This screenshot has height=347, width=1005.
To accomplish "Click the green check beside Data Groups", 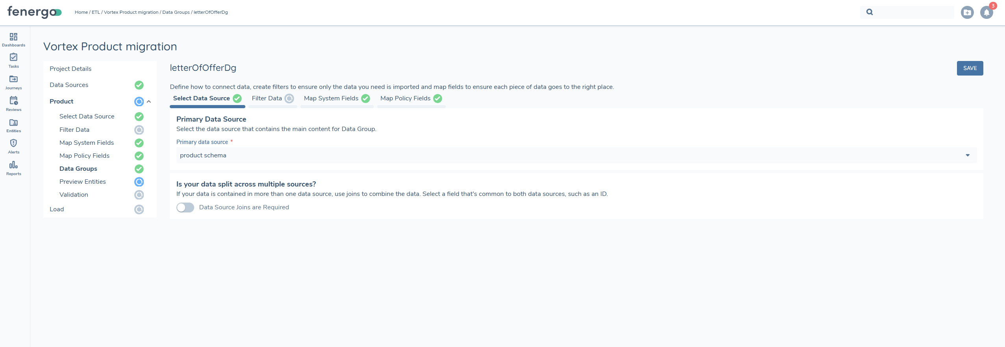I will (139, 169).
